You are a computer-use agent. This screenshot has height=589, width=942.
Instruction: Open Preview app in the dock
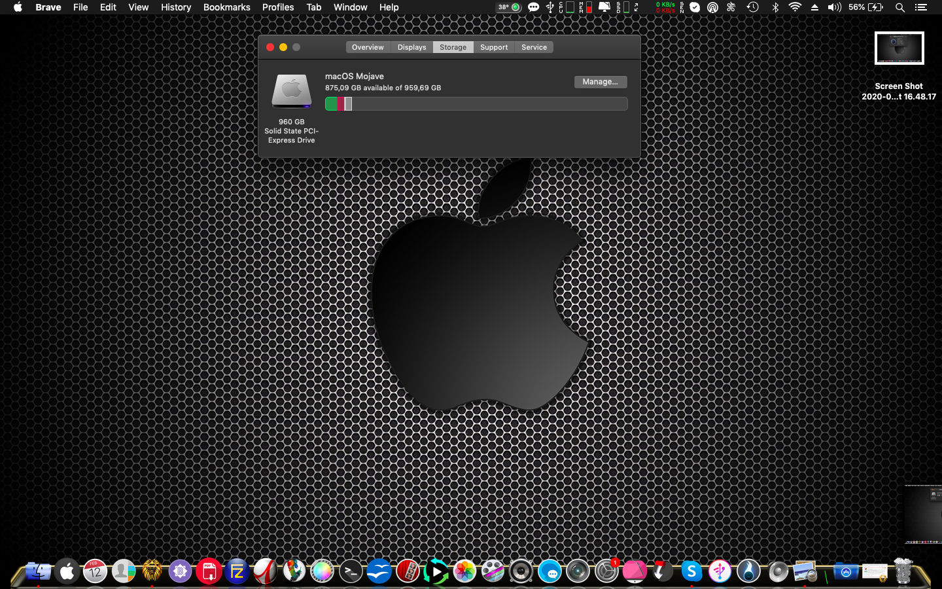[x=805, y=571]
